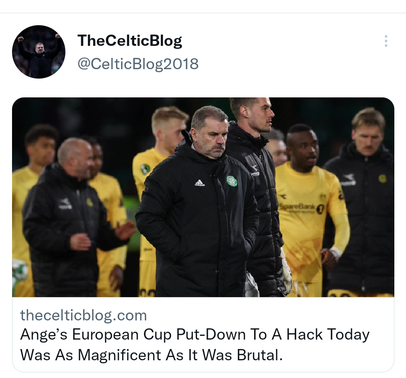Follow the thecelticblog.com domain link
The height and width of the screenshot is (378, 406).
coord(83,315)
